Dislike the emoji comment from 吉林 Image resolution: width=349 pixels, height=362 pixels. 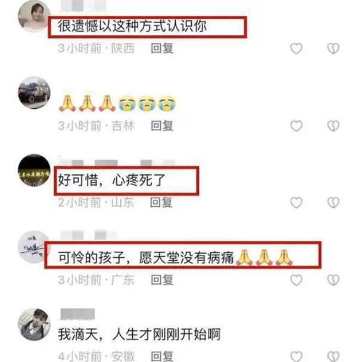point(333,126)
